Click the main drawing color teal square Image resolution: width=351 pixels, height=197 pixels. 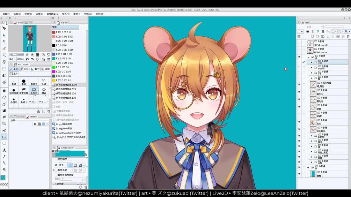pyautogui.click(x=3, y=178)
